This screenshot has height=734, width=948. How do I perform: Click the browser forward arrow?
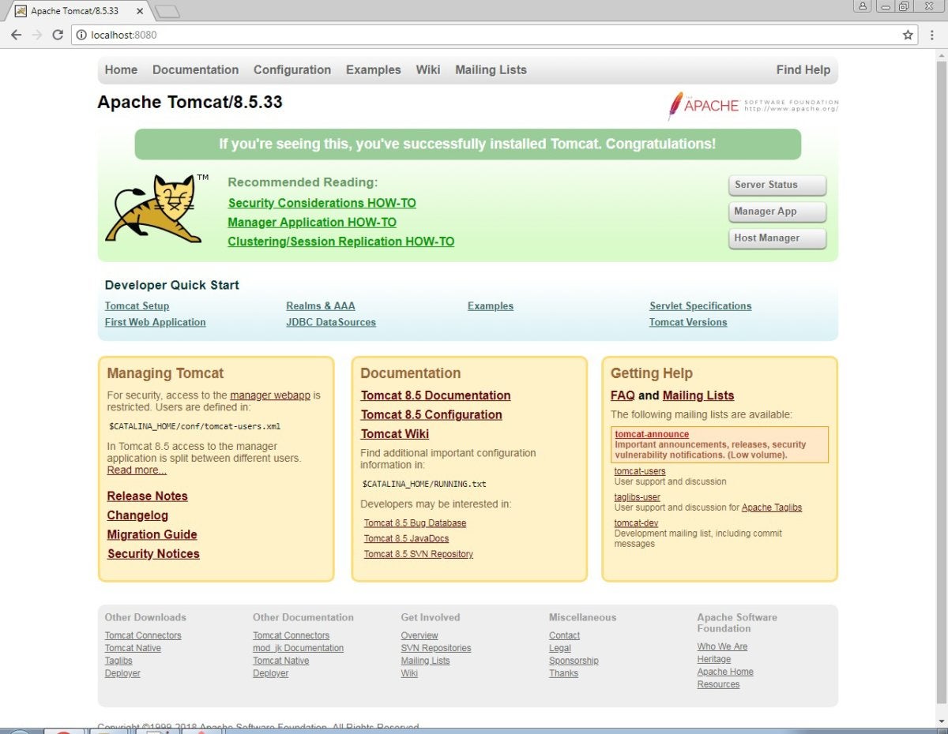(36, 35)
